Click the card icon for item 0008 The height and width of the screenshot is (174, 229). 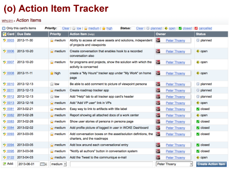point(5,73)
